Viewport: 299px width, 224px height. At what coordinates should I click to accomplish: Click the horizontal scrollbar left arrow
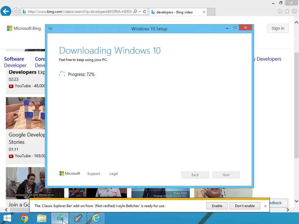(x=6, y=210)
